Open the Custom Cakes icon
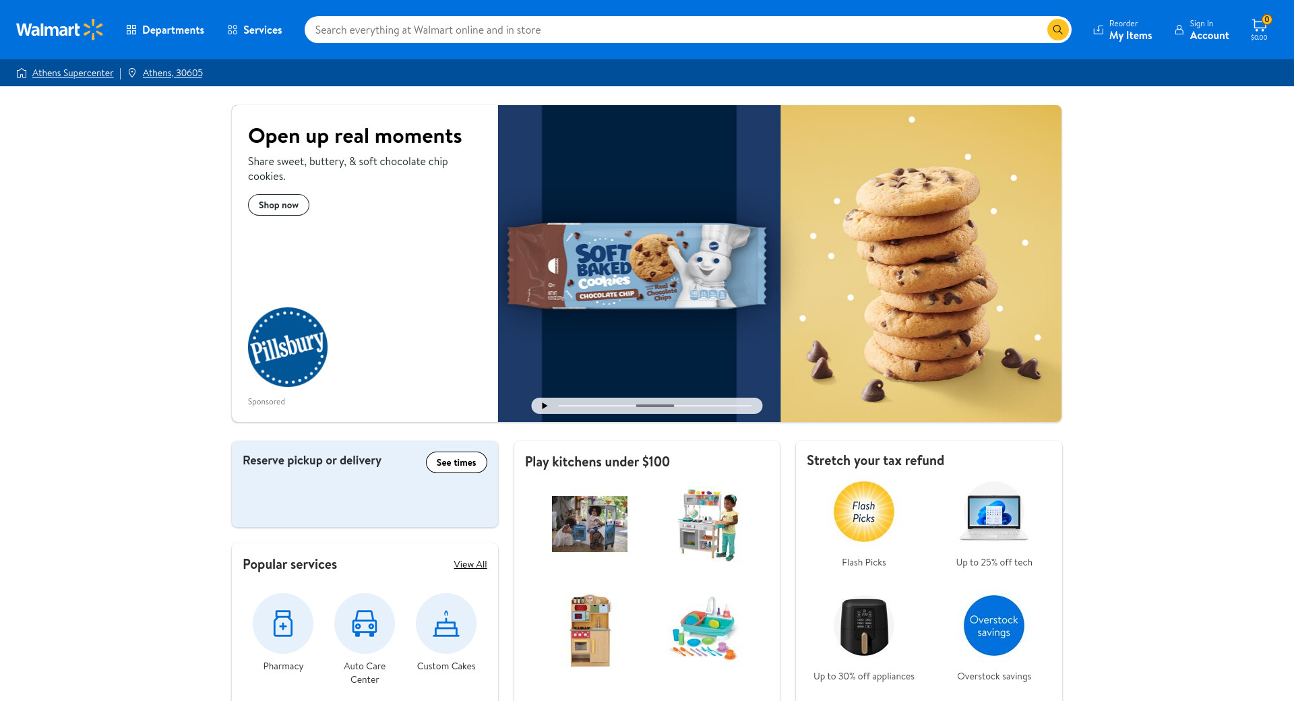Image resolution: width=1294 pixels, height=701 pixels. coord(446,623)
